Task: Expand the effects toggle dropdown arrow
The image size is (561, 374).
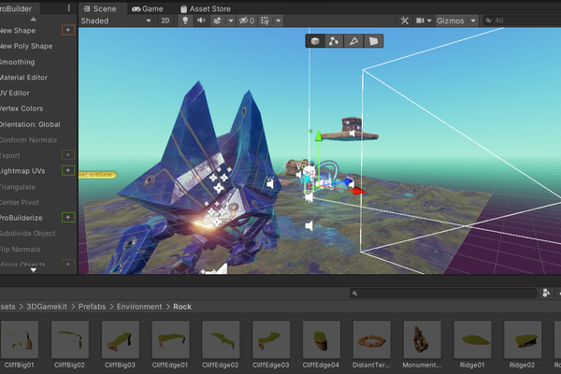Action: tap(231, 21)
